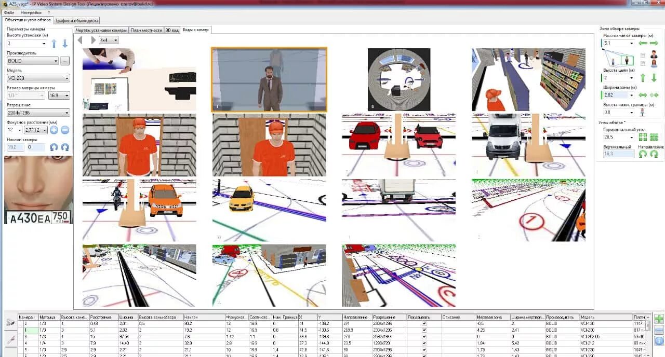Rotate camera tilt clockwise
The height and width of the screenshot is (357, 665).
point(65,147)
